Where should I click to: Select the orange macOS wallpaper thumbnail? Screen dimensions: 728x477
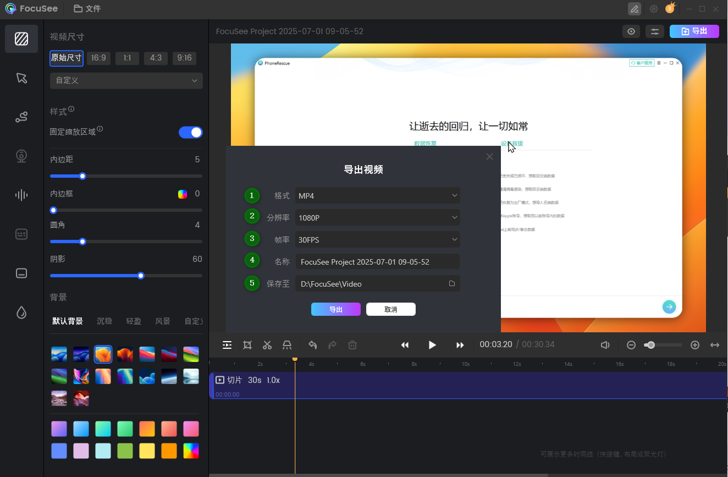pyautogui.click(x=103, y=354)
